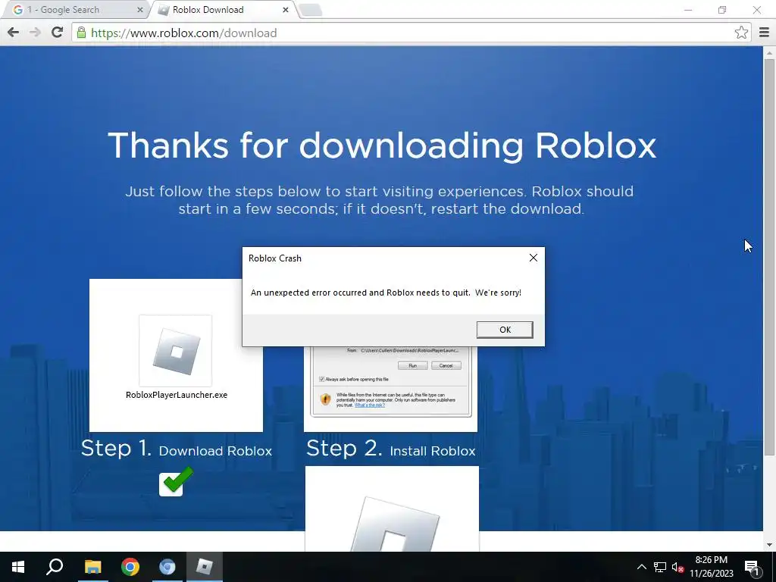The width and height of the screenshot is (776, 582).
Task: Click the green checkmark under Step 1
Action: [176, 481]
